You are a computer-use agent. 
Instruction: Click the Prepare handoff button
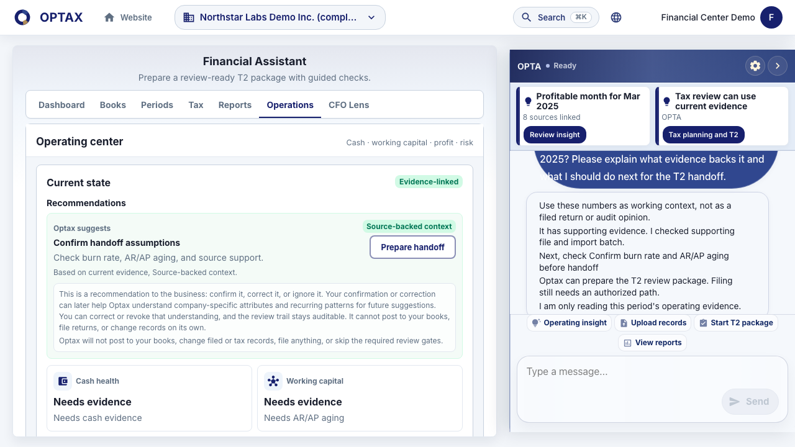tap(413, 247)
